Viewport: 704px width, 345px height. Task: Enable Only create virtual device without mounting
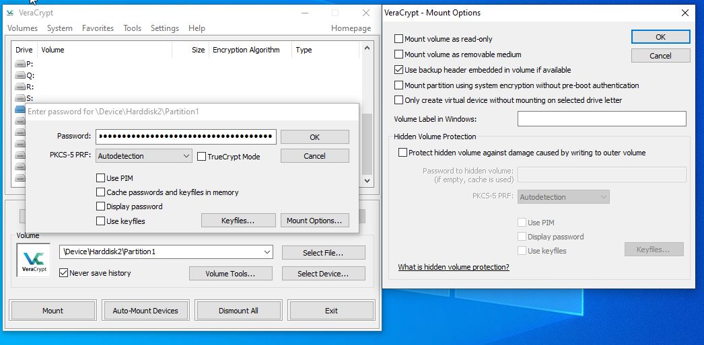pos(398,100)
